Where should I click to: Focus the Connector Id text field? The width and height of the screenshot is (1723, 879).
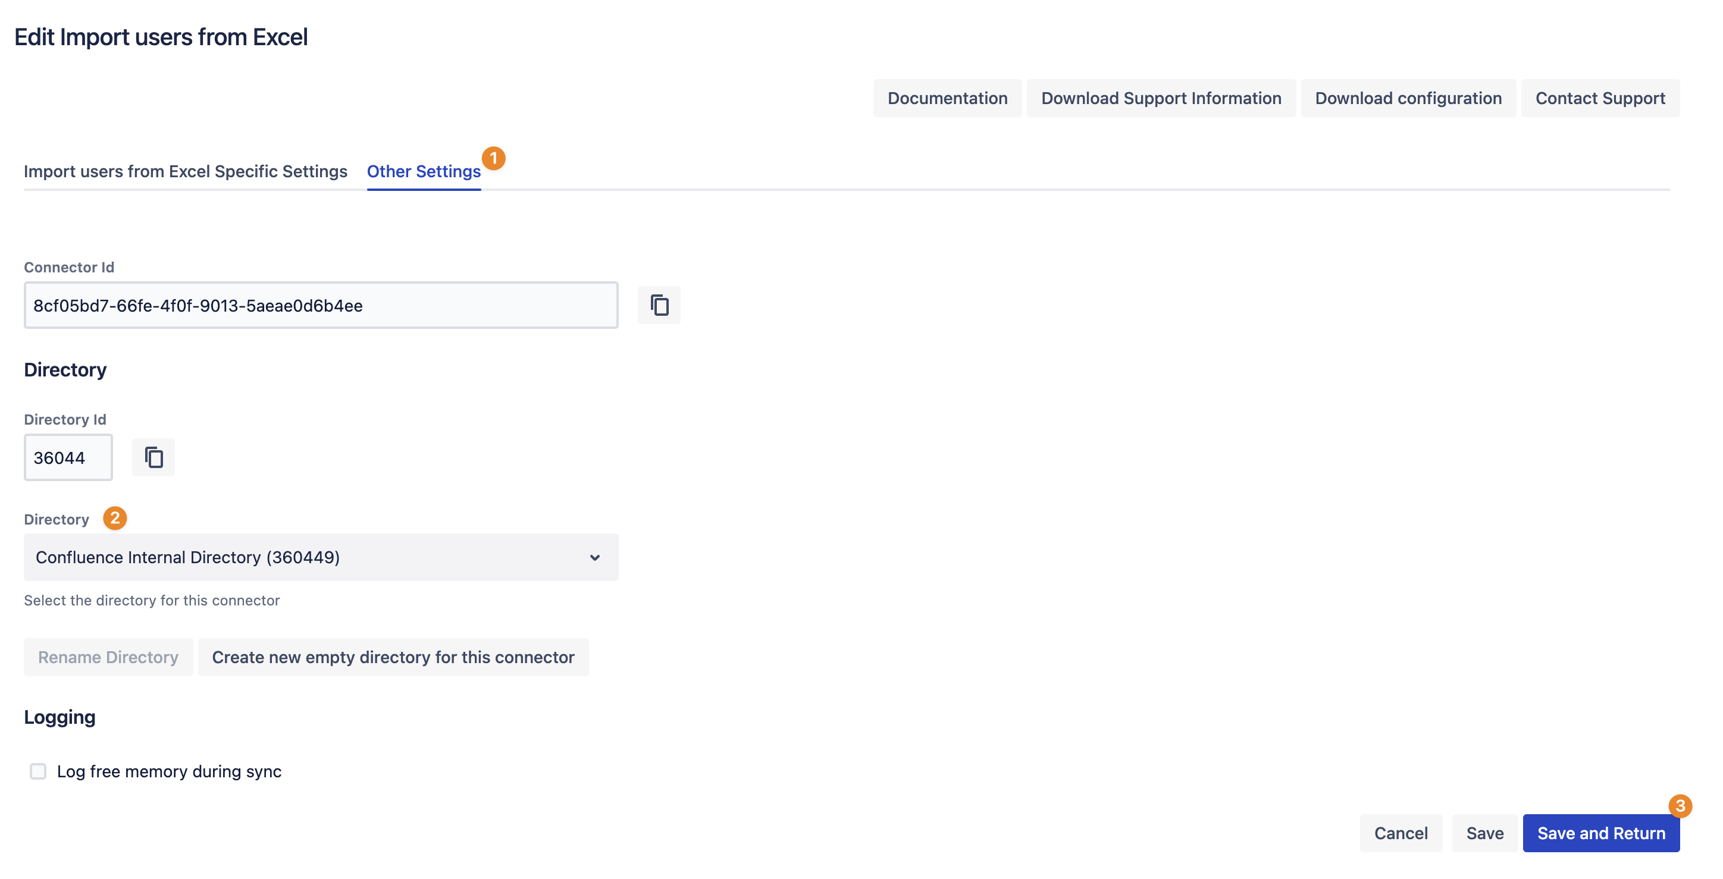click(321, 306)
